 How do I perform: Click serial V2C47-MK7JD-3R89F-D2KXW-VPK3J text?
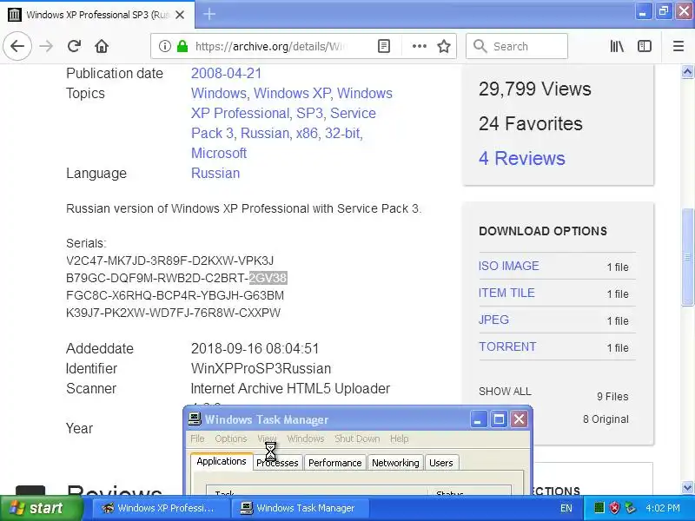[x=169, y=260]
